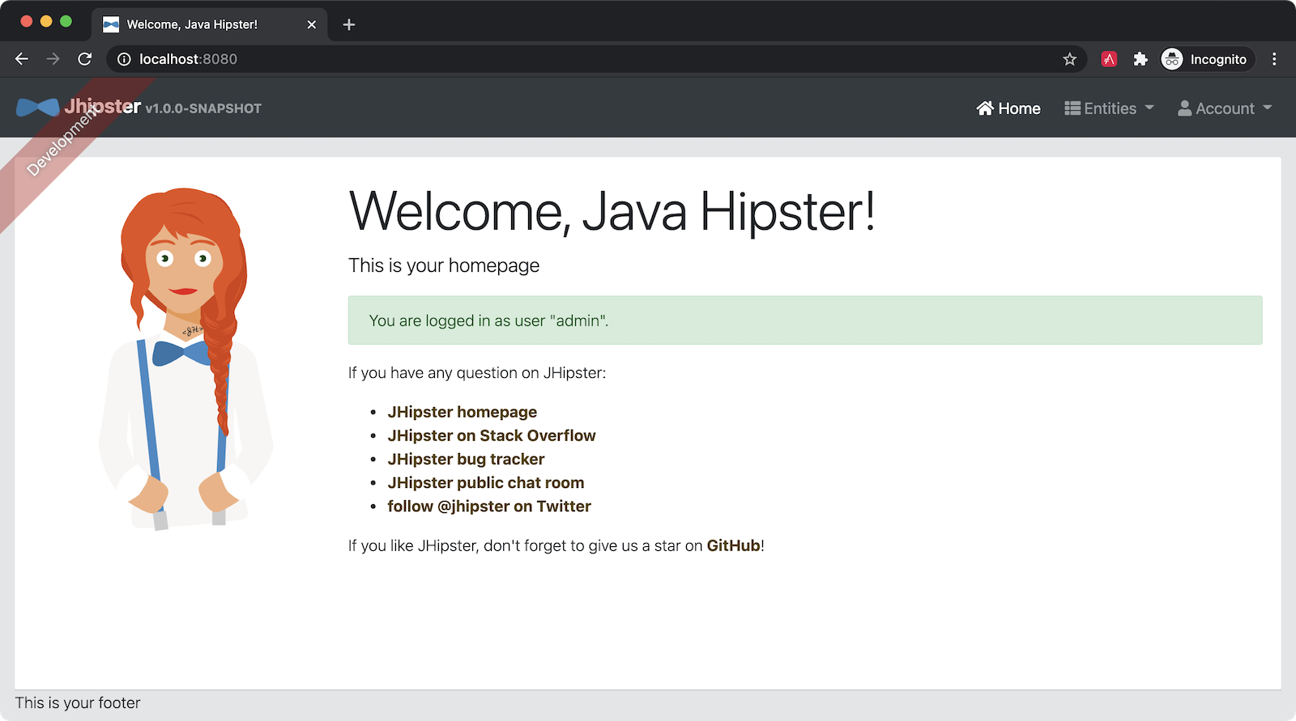Open the Incognito profile button
The height and width of the screenshot is (721, 1296).
pyautogui.click(x=1207, y=59)
